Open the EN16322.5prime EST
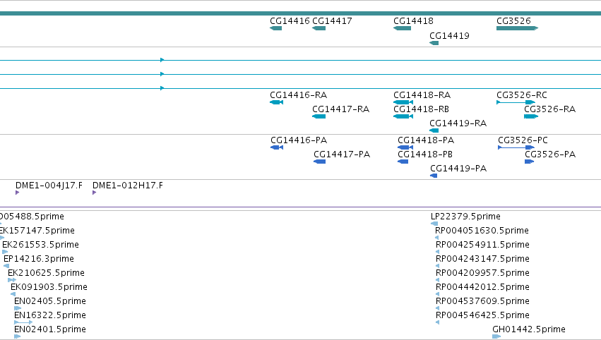This screenshot has height=340, width=601. click(23, 322)
